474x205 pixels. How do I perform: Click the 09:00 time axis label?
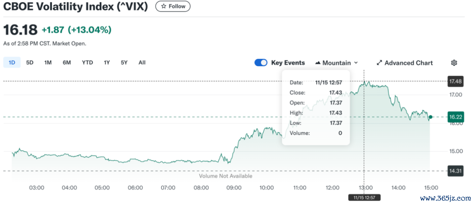pyautogui.click(x=234, y=188)
